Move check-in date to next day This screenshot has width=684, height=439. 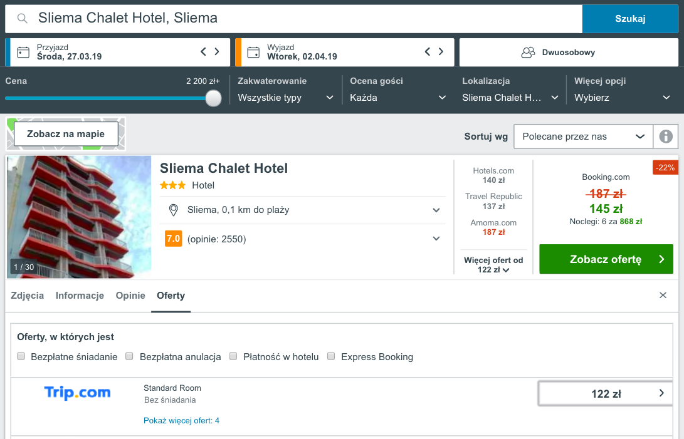(x=217, y=51)
